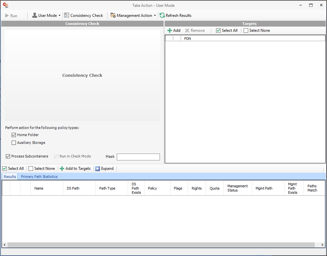Click the Management Action folder-gear icon
This screenshot has height=256, width=327.
pyautogui.click(x=113, y=16)
